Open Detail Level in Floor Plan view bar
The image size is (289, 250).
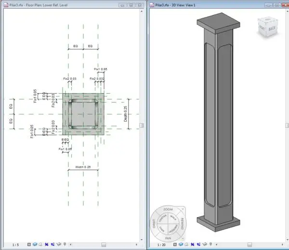[x=29, y=245]
